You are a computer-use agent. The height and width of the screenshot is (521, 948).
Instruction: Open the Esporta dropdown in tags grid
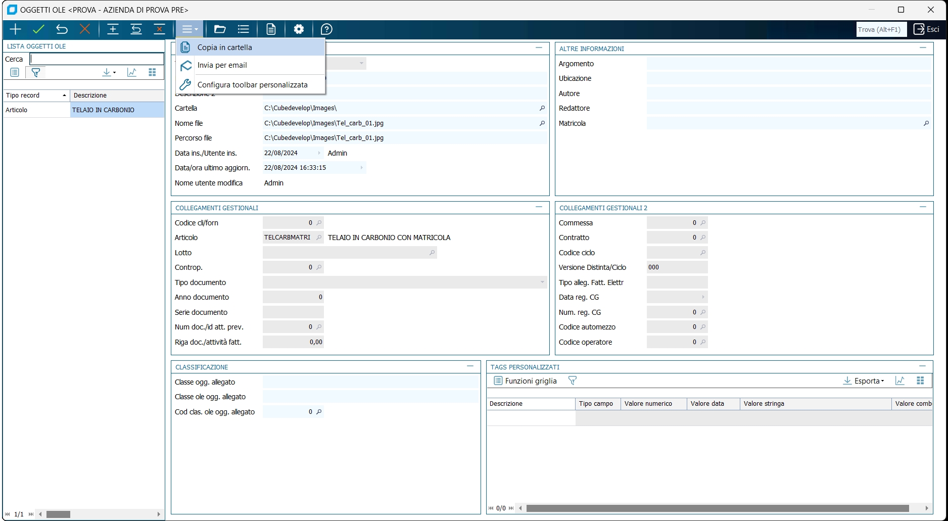[x=864, y=381]
